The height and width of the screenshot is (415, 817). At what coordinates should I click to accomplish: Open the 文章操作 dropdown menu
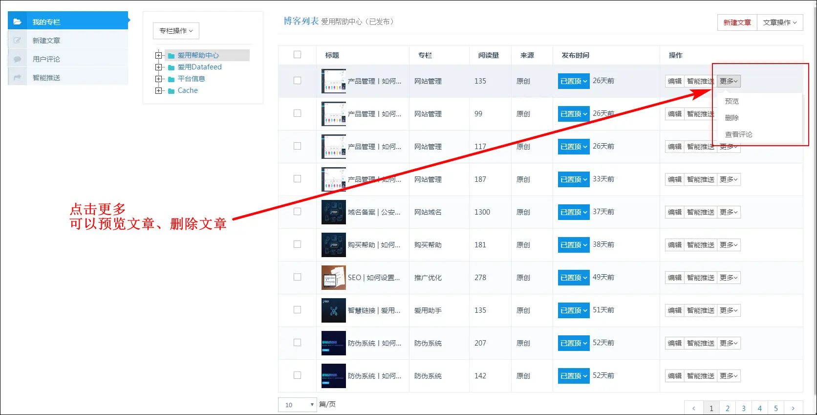coord(779,22)
